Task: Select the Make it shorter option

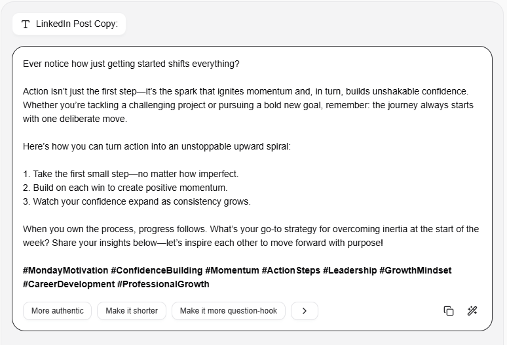Action: (132, 311)
